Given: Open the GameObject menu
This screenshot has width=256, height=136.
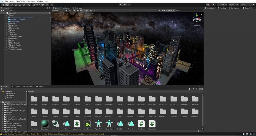Looking at the screenshot, I should [x=20, y=1].
